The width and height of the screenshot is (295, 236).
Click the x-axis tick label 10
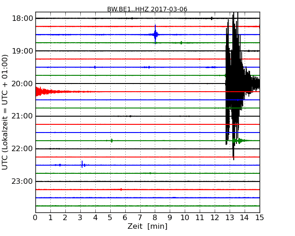click(185, 218)
